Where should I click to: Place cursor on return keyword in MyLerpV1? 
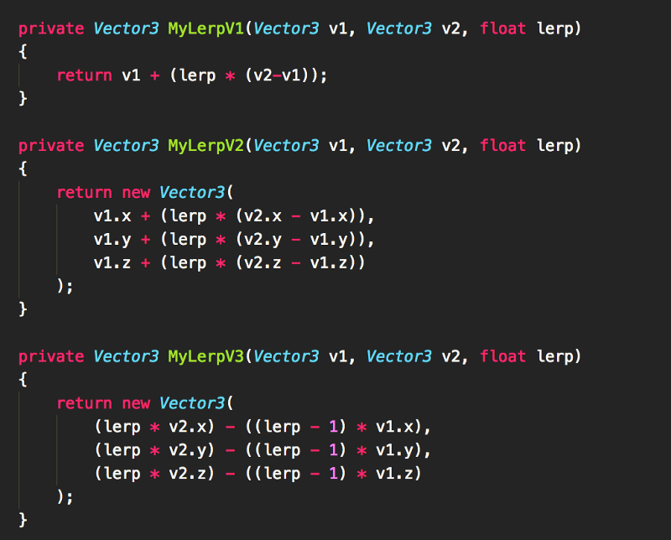click(x=84, y=75)
